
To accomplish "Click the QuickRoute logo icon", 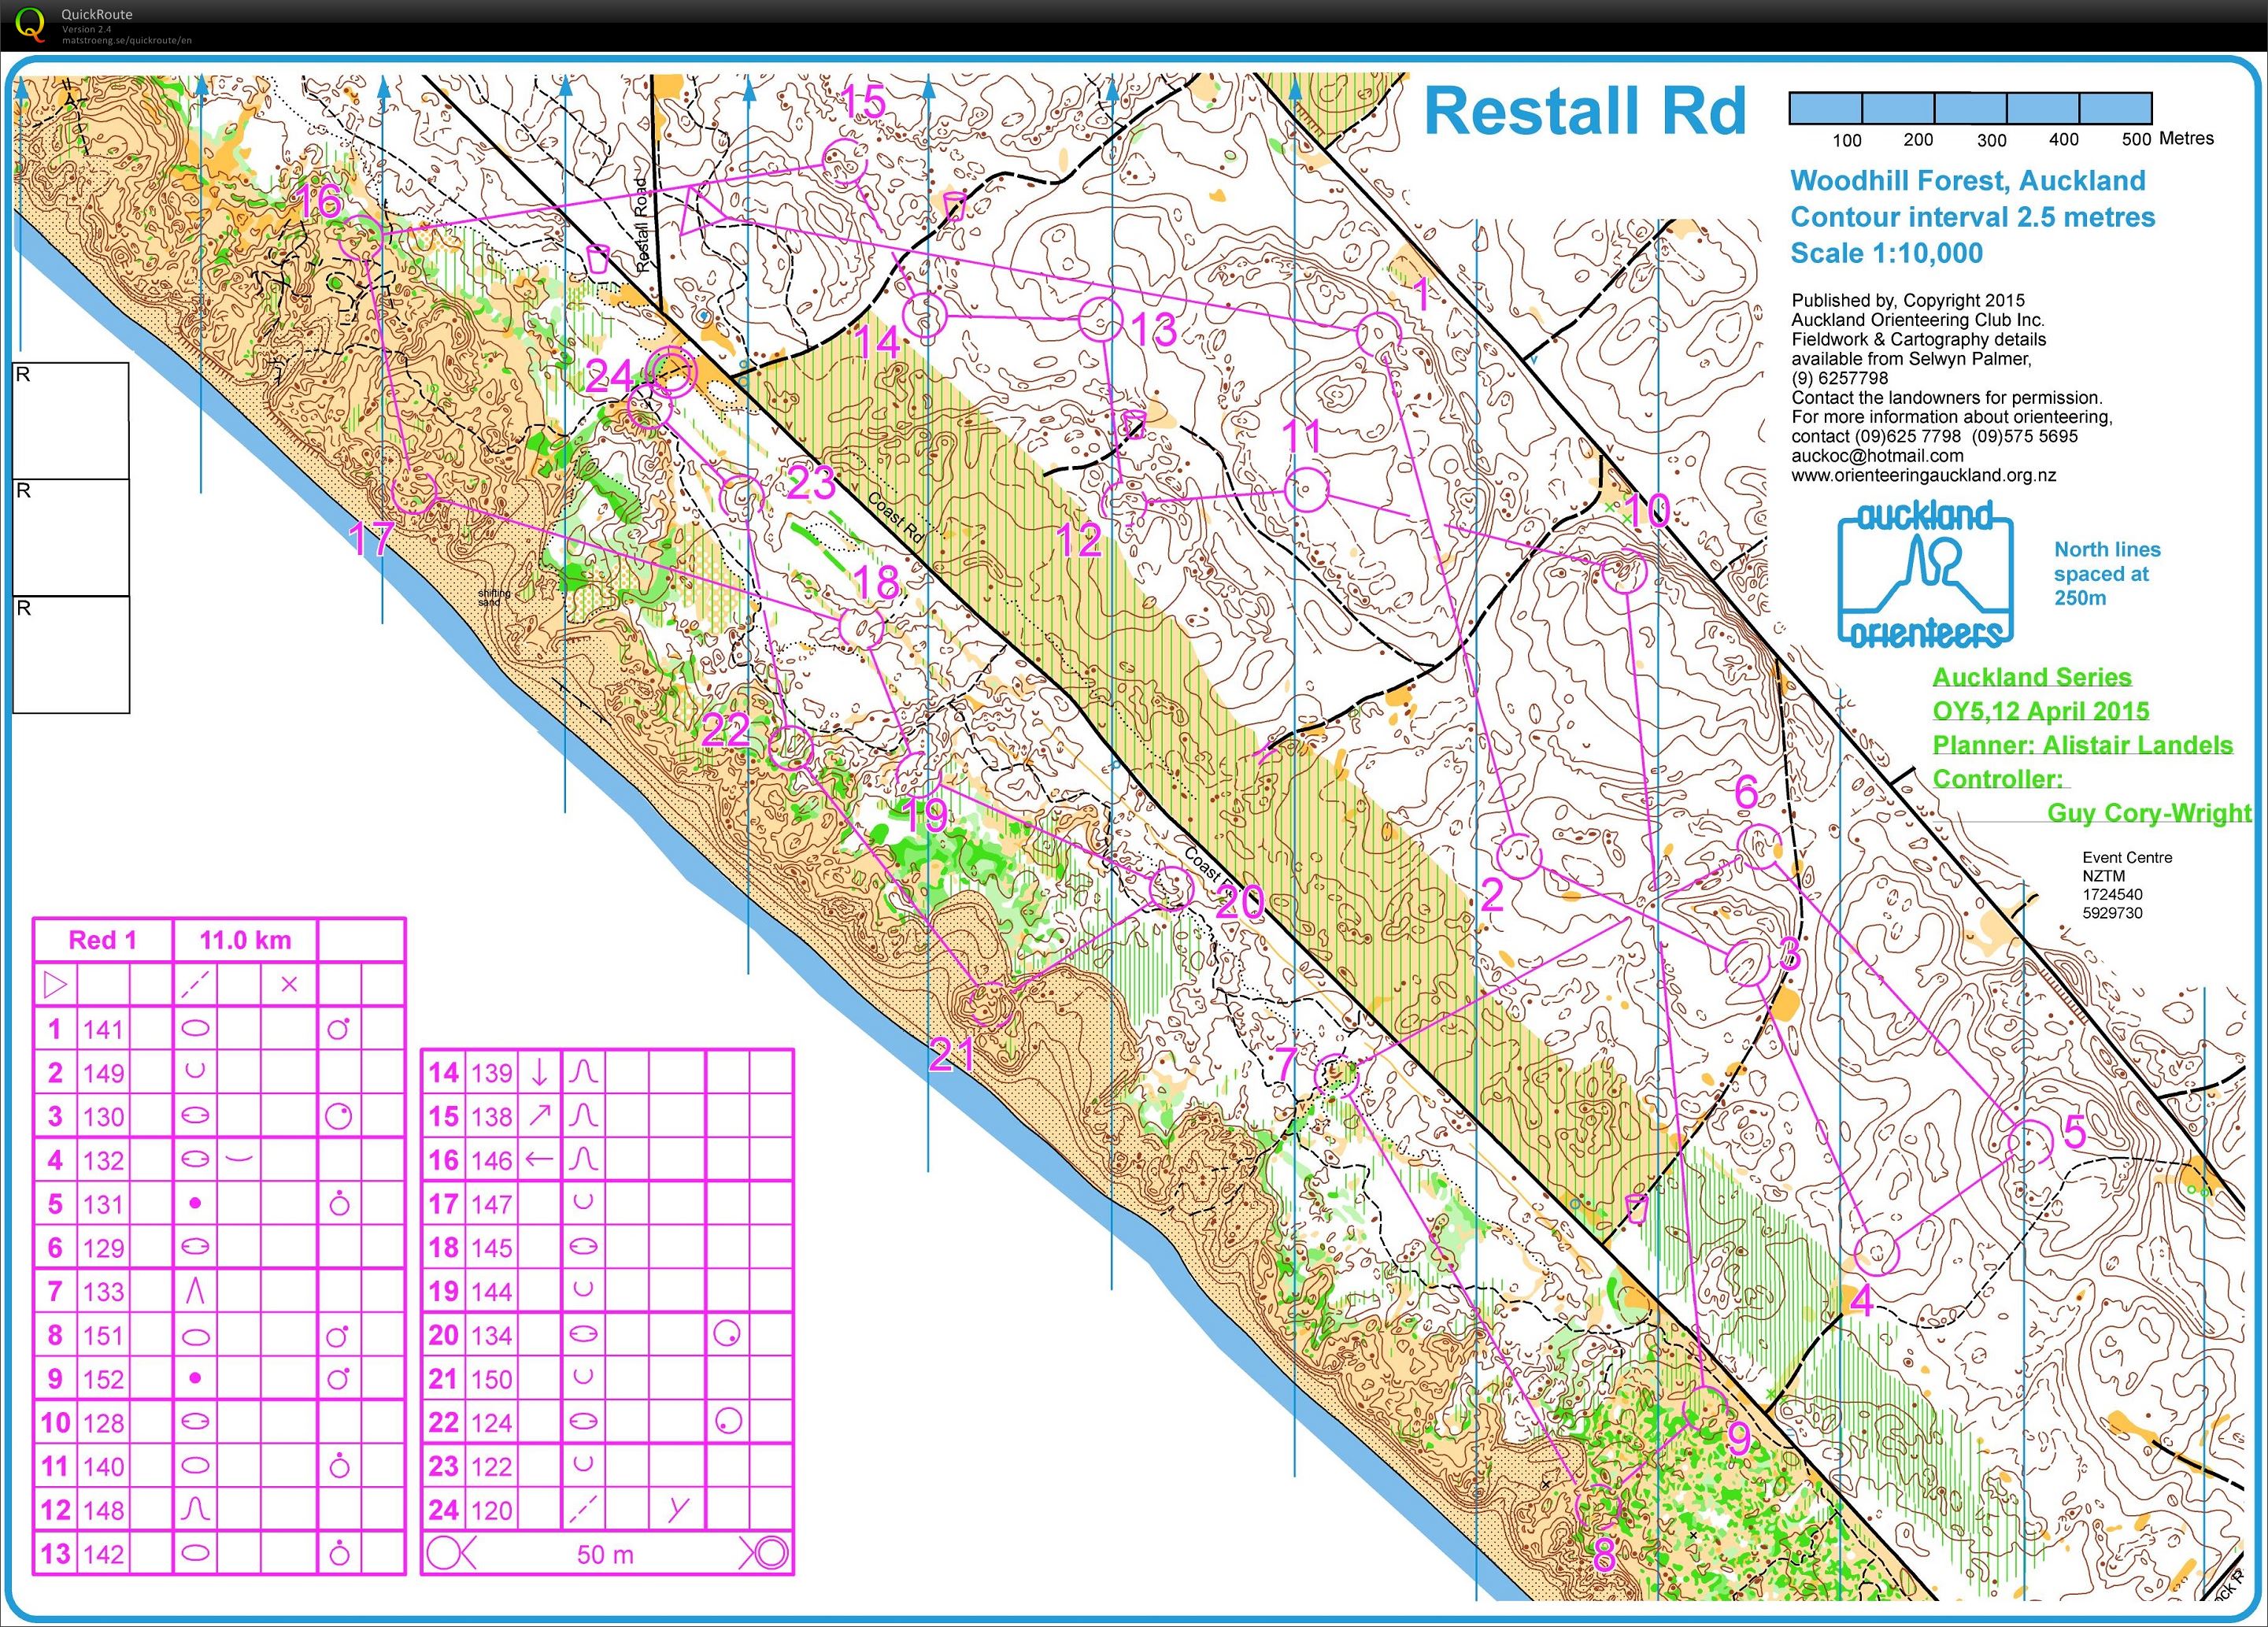I will click(31, 25).
